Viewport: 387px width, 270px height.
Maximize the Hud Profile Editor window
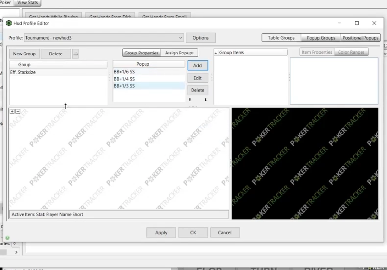(357, 23)
